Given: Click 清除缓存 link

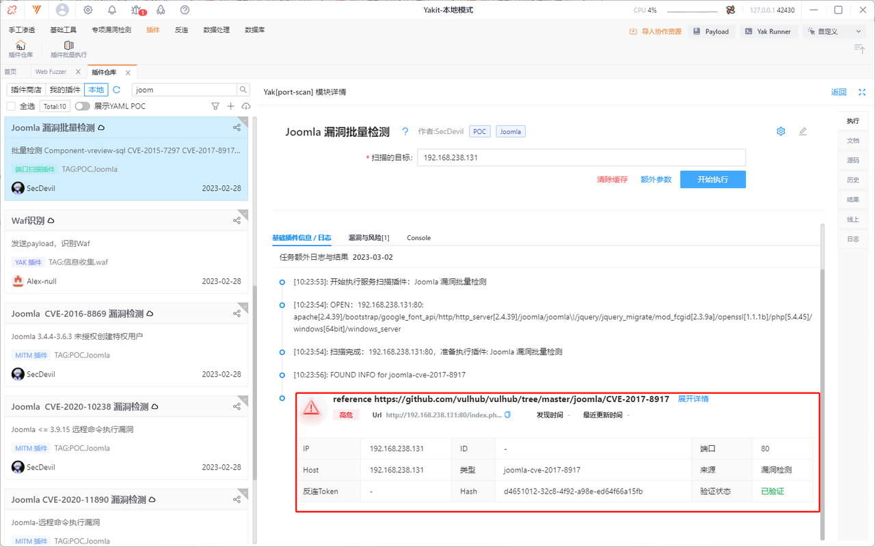Looking at the screenshot, I should [612, 180].
